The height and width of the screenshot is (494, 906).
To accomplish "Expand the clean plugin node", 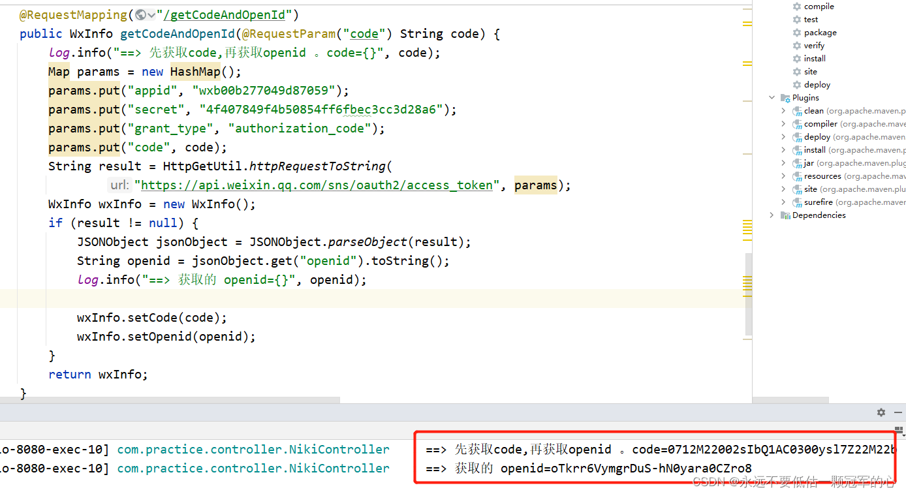I will (x=783, y=111).
